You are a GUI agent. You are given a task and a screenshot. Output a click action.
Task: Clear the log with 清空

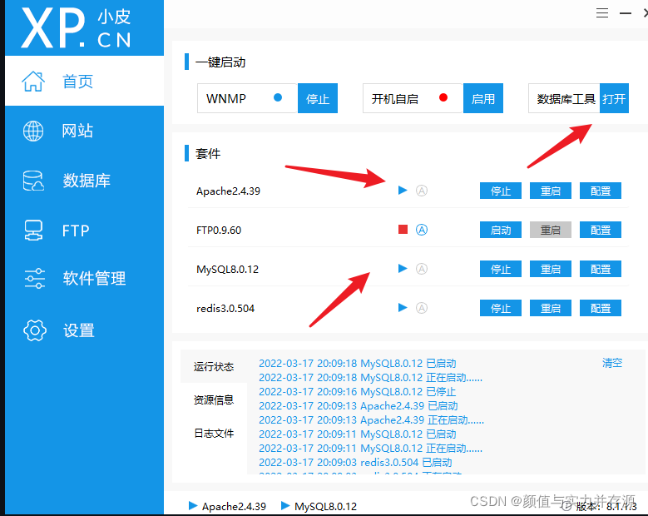(x=612, y=363)
